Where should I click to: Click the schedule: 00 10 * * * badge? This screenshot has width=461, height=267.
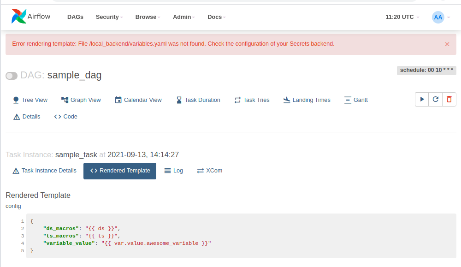(426, 70)
